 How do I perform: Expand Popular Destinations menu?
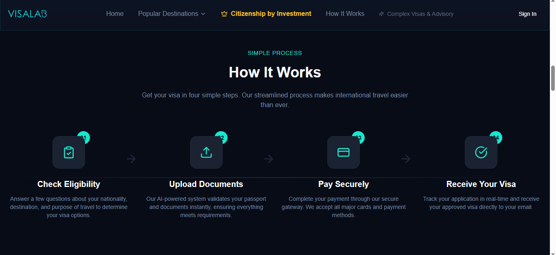172,14
